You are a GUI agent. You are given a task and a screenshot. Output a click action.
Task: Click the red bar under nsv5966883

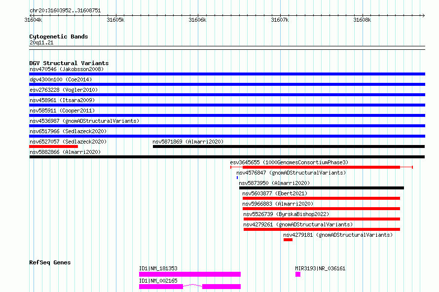coord(321,209)
